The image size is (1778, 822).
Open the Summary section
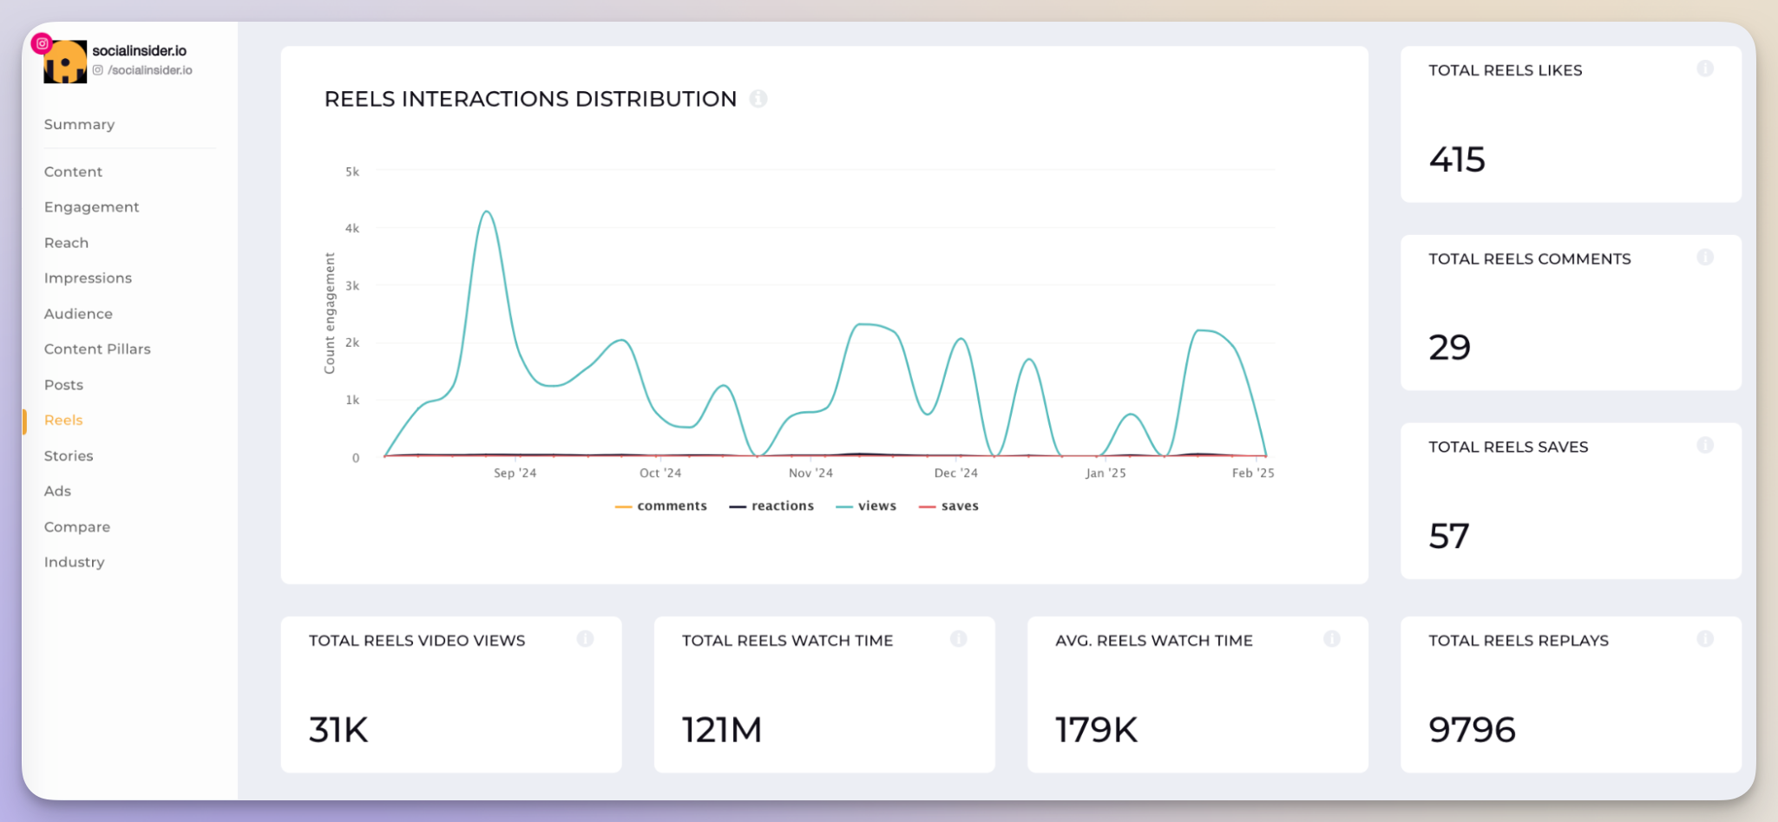pyautogui.click(x=79, y=124)
